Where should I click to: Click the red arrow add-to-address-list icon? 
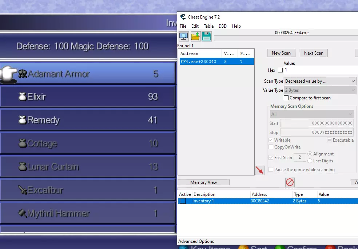coord(260,170)
